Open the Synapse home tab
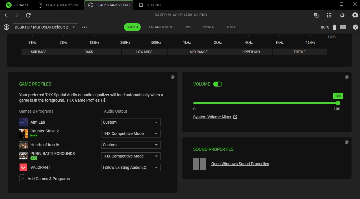Image resolution: width=360 pixels, height=199 pixels. coord(17,5)
